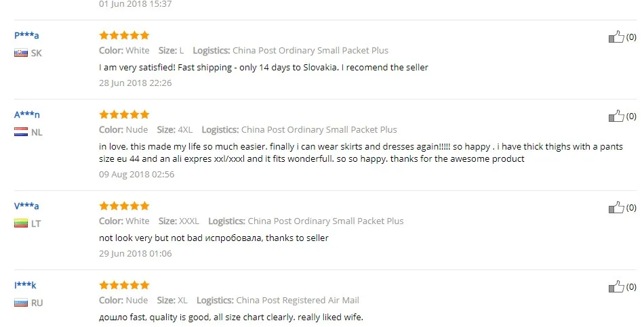The height and width of the screenshot is (327, 644).
Task: Click review text mentioning Slovakia shipping
Action: coord(263,67)
